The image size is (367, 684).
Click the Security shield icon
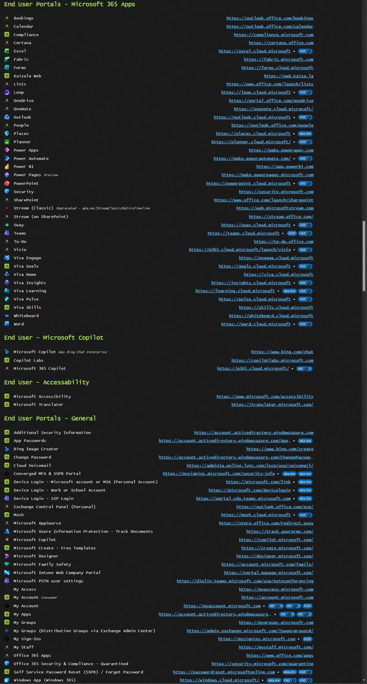click(x=7, y=192)
